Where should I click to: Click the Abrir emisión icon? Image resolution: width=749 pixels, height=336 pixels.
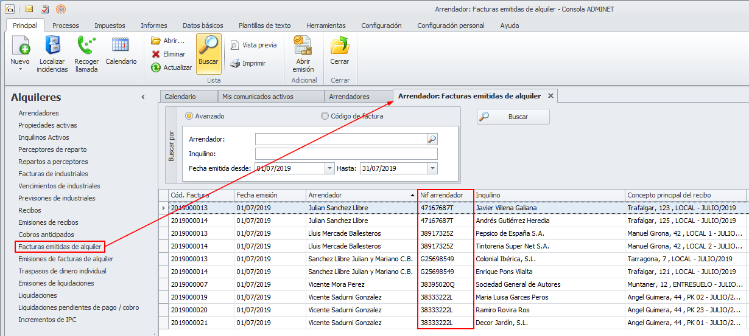[303, 46]
